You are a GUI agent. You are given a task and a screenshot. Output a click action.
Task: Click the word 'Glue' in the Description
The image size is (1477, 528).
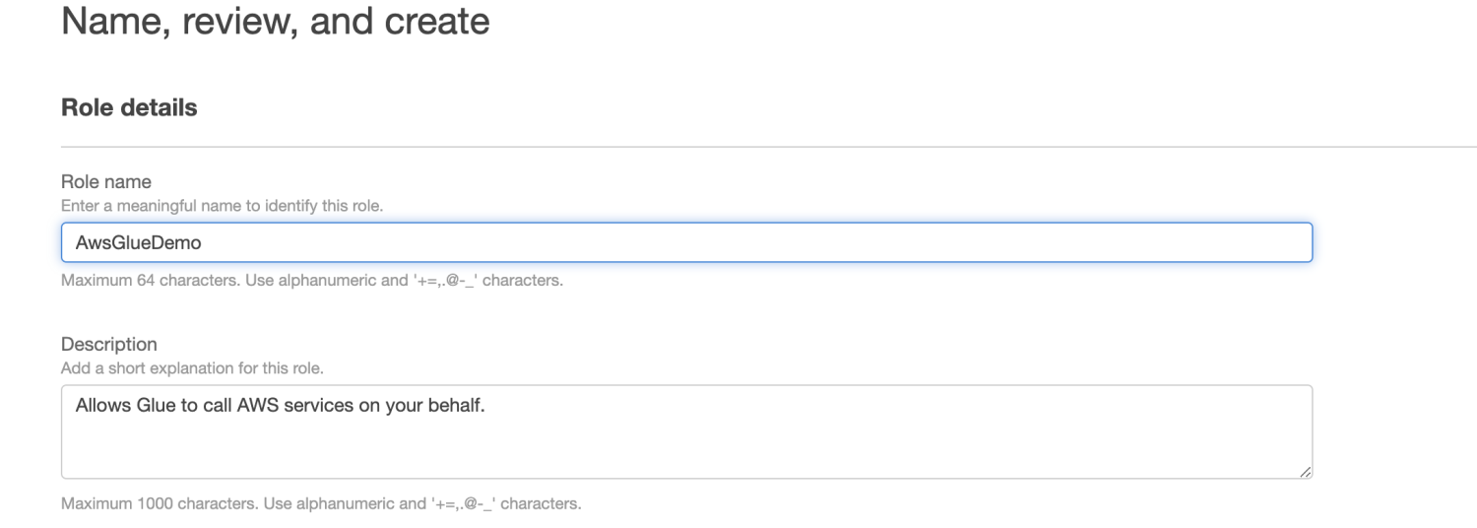tap(152, 405)
